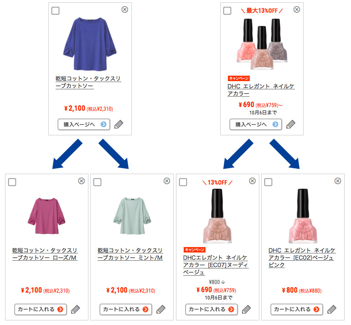Select checkbox on mint cut-and-sew card
The image size is (351, 325).
[97, 182]
